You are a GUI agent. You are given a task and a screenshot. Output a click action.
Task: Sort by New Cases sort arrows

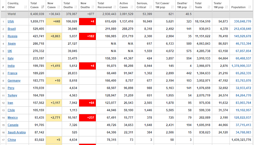[x=59, y=7]
